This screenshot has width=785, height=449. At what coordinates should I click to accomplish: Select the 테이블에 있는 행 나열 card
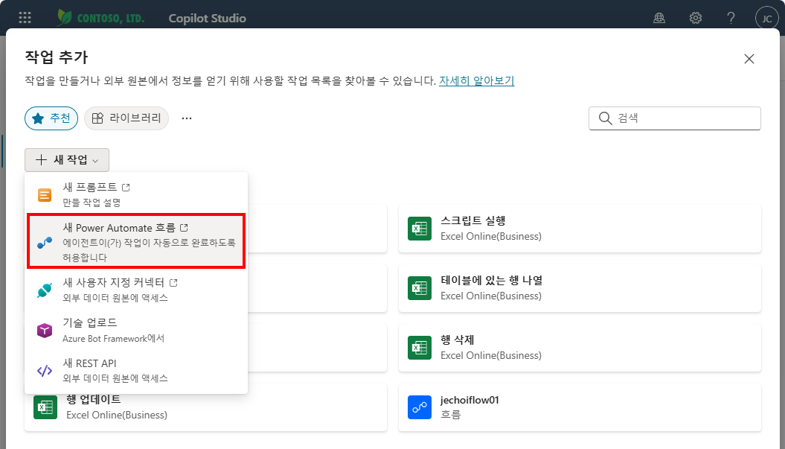click(580, 288)
